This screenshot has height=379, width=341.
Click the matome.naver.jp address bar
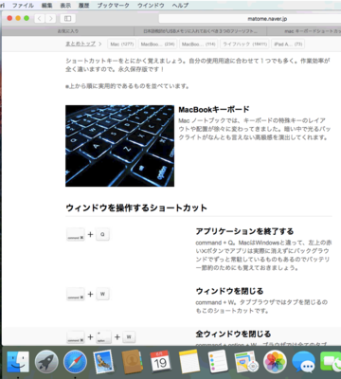tap(250, 19)
